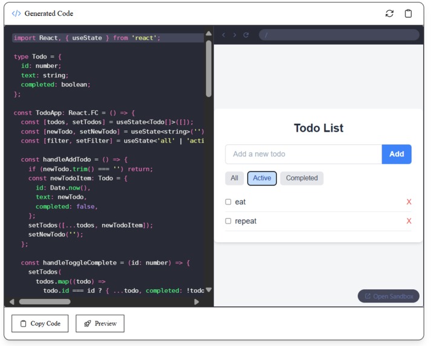Click 'const handleAddTodo' code line
Screen dimensions: 442x346
pos(74,159)
